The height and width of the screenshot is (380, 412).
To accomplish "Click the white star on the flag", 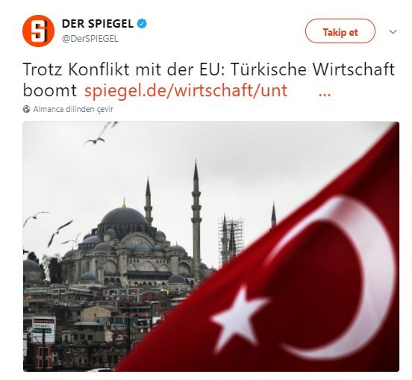I will pos(238,318).
